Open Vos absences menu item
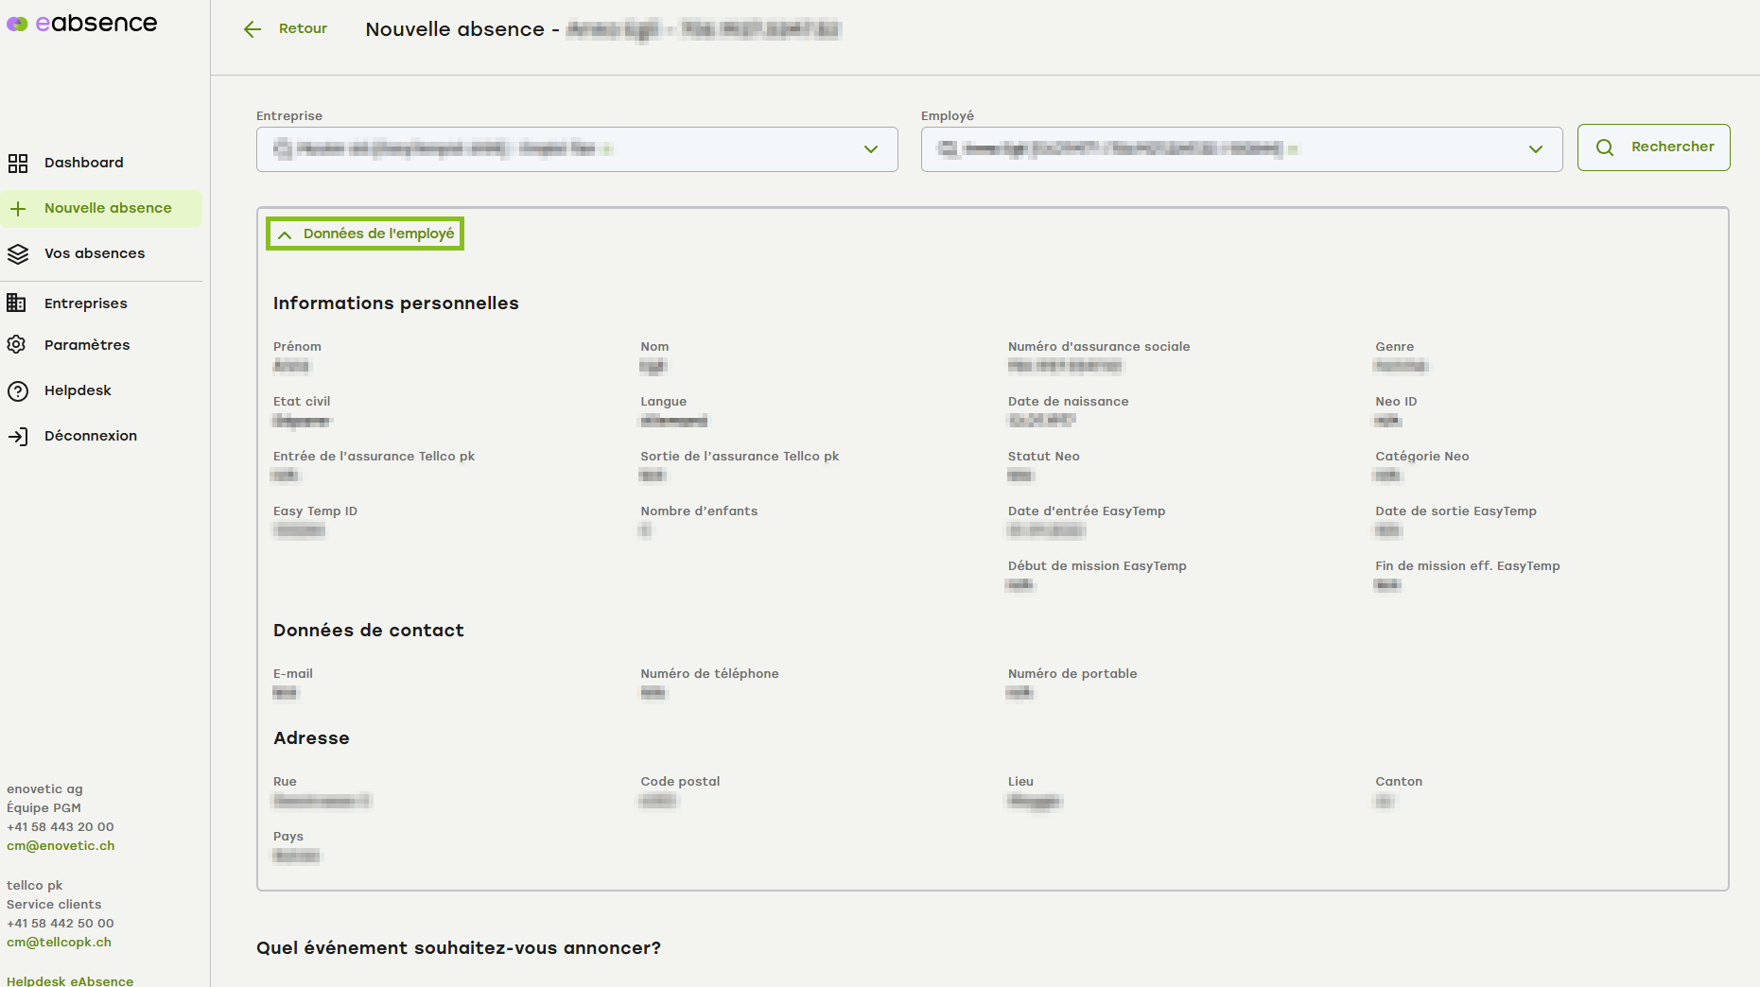 pos(95,253)
